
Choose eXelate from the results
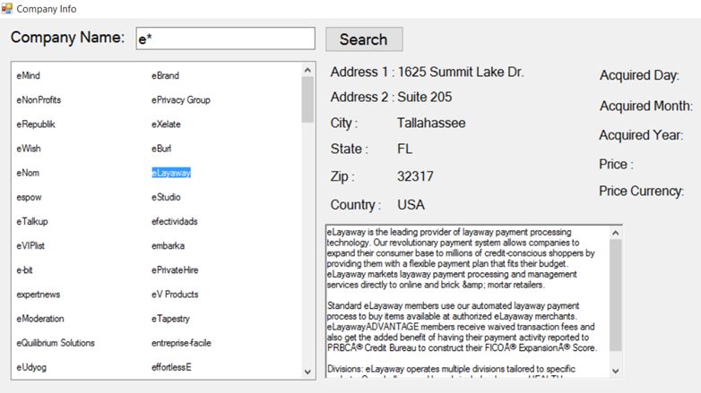point(166,124)
